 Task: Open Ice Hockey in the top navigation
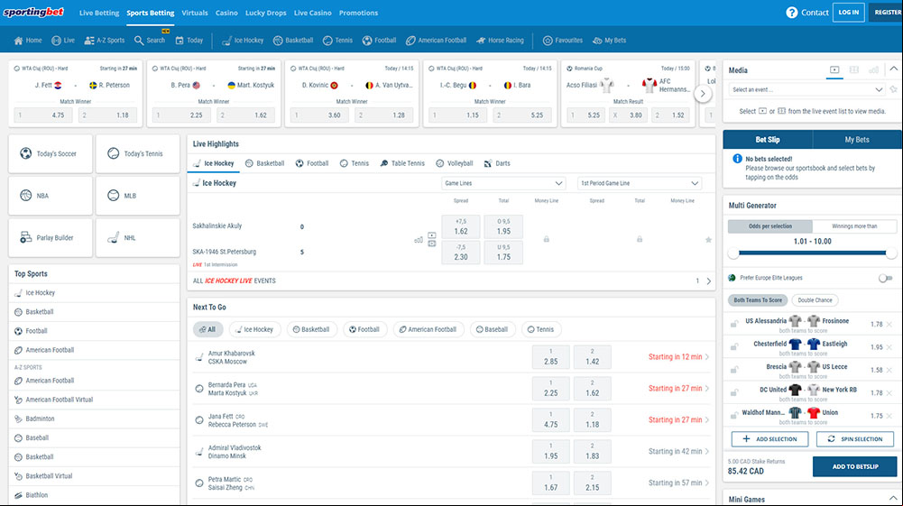point(243,41)
